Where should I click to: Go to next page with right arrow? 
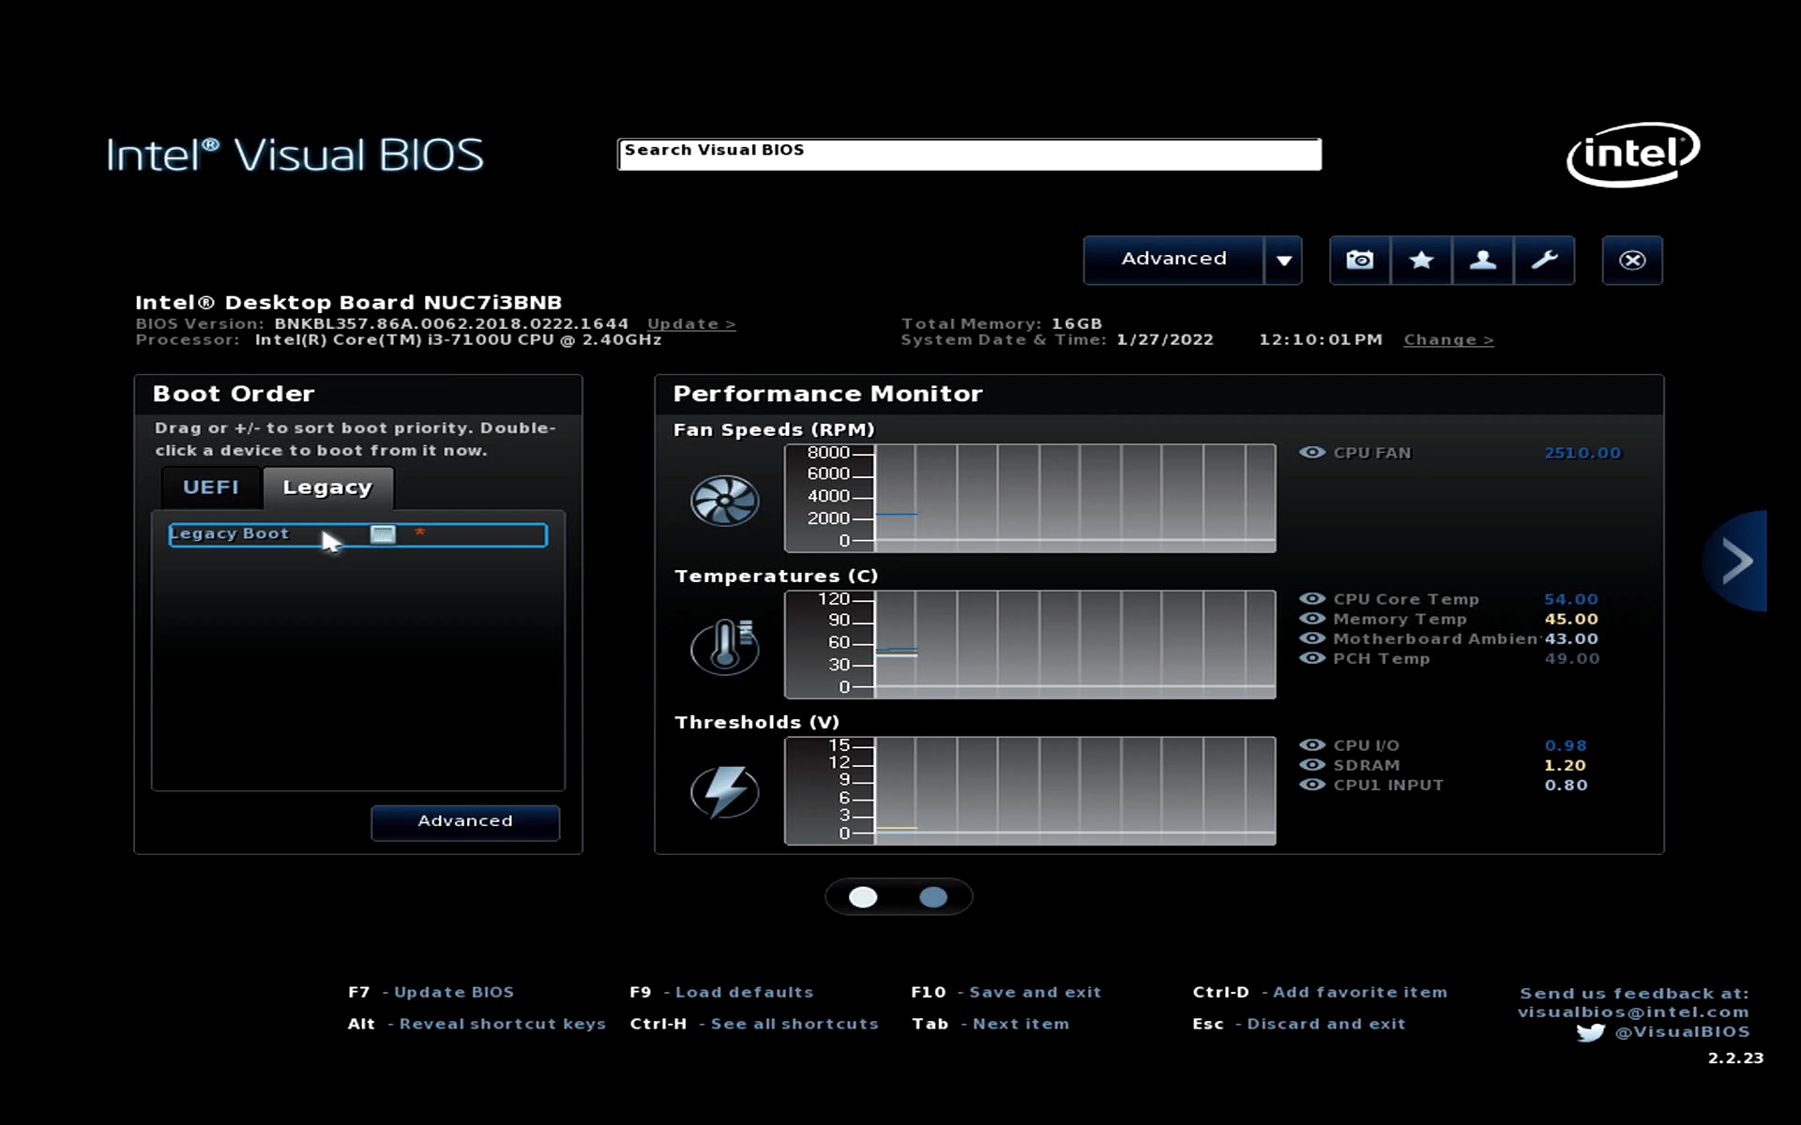point(1735,561)
